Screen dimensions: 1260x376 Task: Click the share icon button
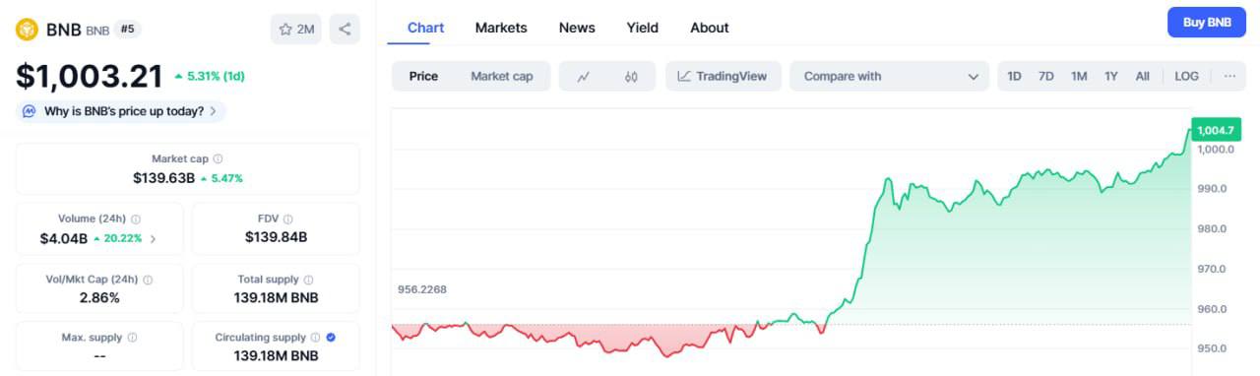(x=345, y=30)
